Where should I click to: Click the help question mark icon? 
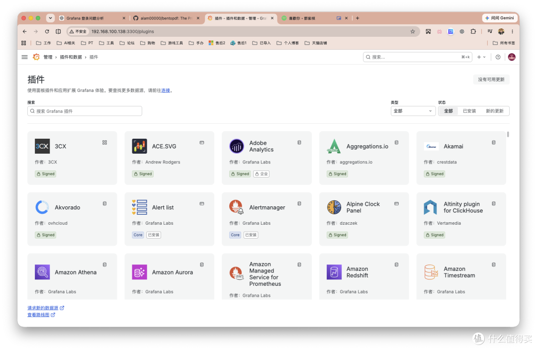point(498,57)
